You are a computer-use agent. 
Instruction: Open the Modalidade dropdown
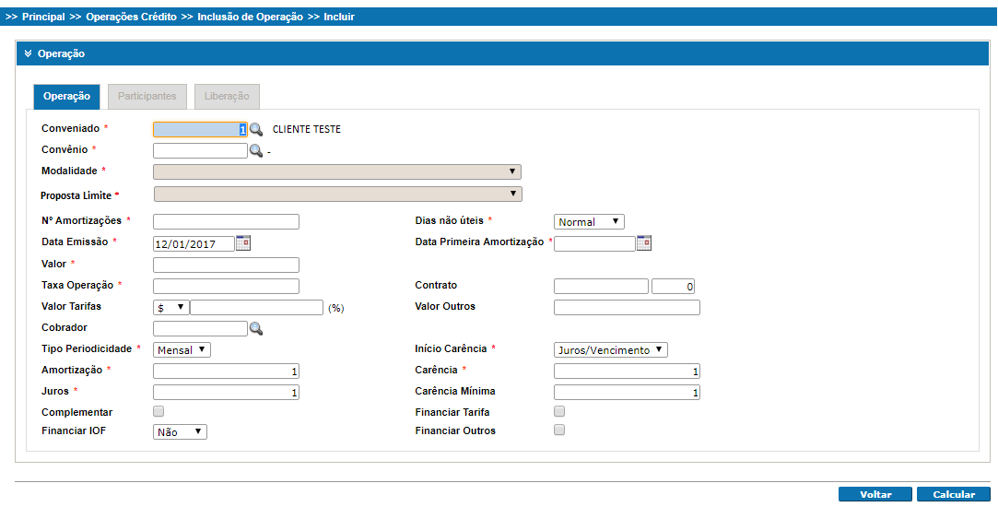[x=337, y=171]
